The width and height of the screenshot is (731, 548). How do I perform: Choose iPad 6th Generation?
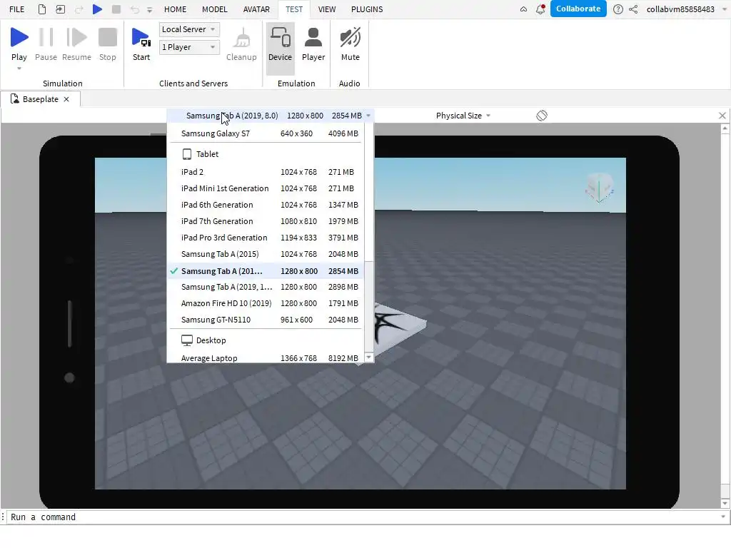(x=266, y=205)
